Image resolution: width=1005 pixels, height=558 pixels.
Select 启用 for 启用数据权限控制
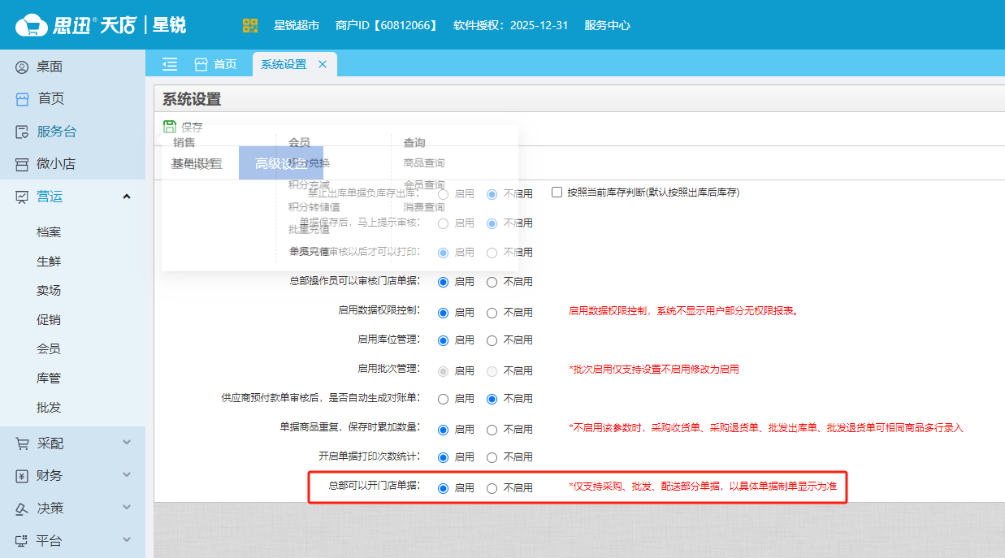443,312
